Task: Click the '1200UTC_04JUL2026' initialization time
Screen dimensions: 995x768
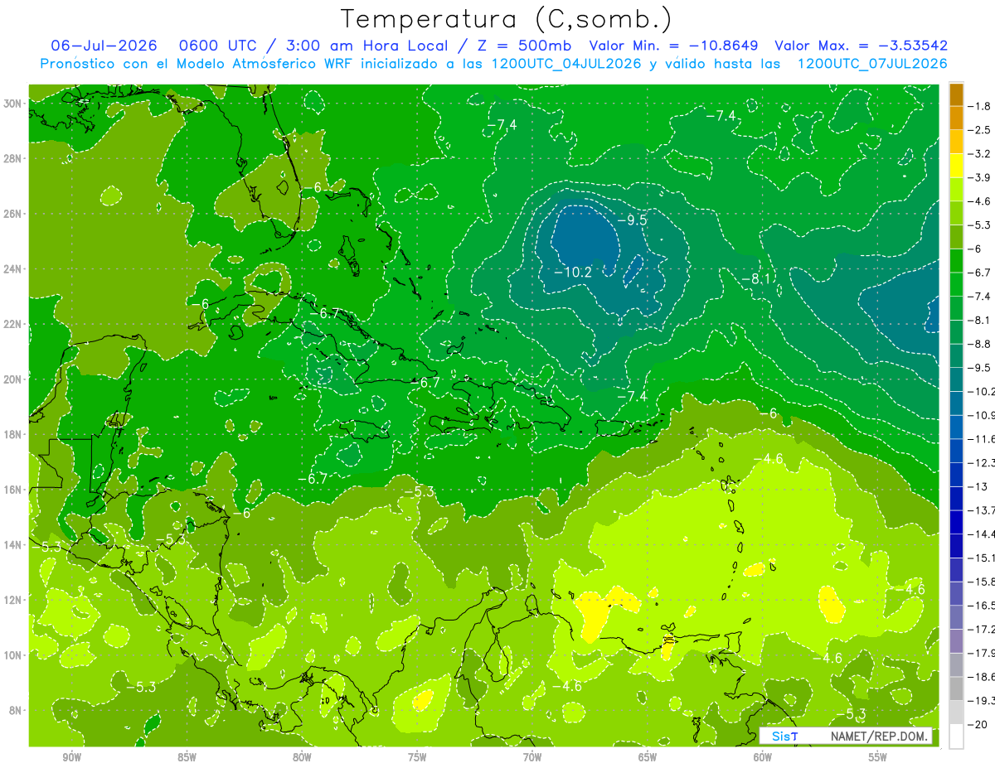Action: coord(566,64)
